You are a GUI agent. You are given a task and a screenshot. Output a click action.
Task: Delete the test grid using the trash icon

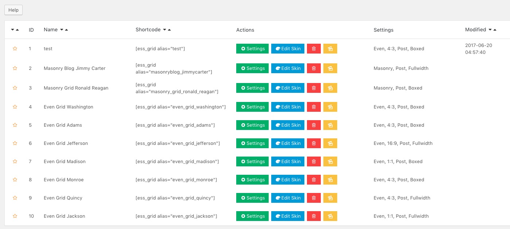tap(314, 49)
